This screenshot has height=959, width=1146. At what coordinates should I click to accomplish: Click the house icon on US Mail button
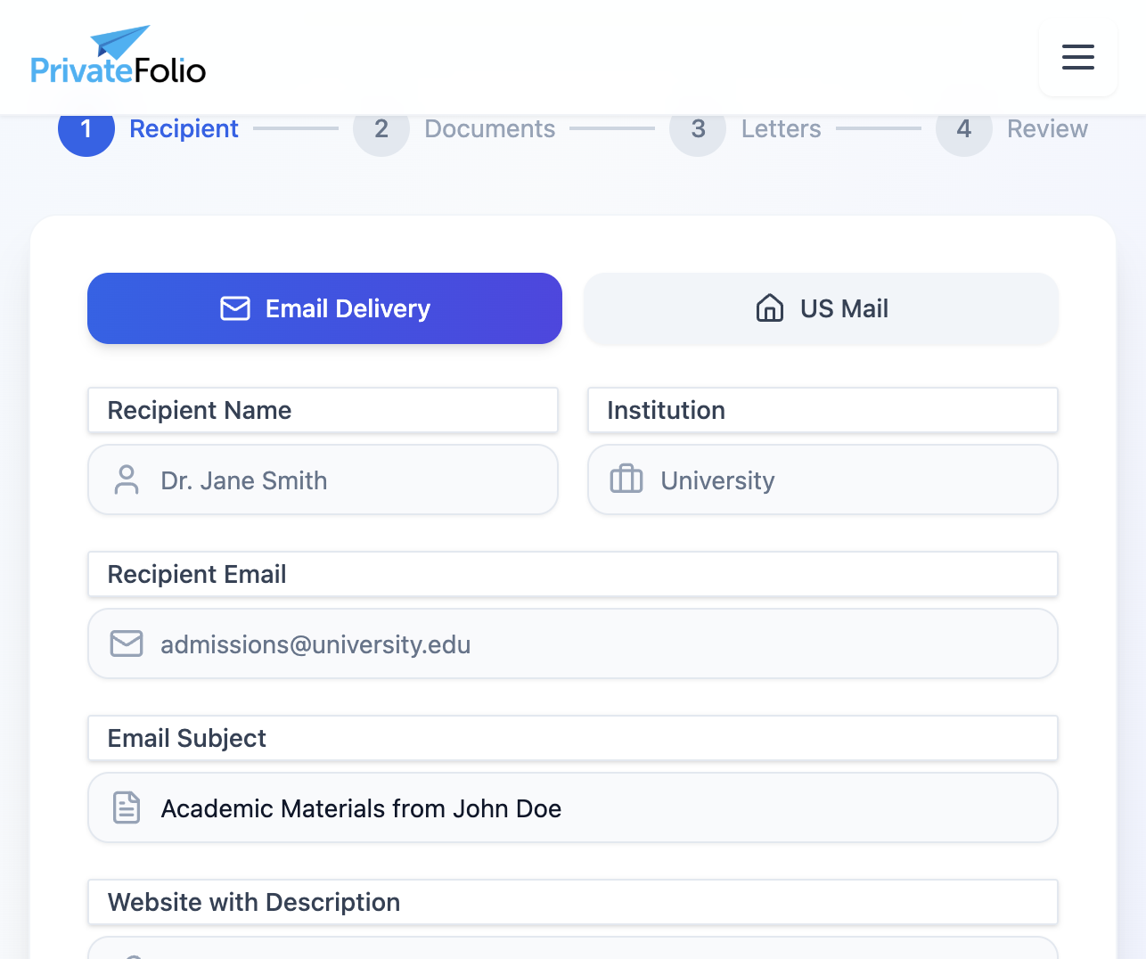[x=768, y=308]
